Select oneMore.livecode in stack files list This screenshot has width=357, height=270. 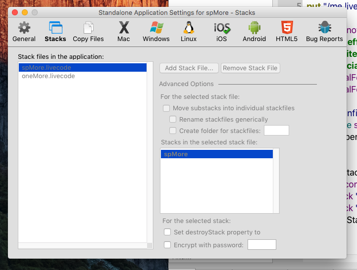click(x=48, y=76)
